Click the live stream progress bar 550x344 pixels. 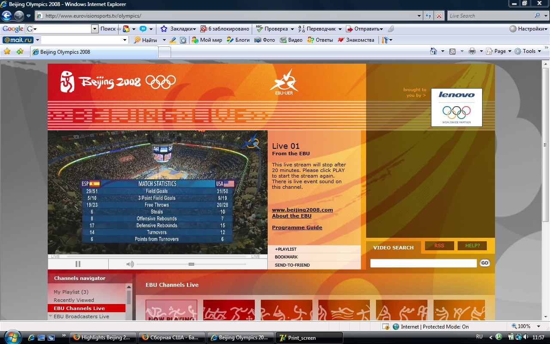[156, 256]
